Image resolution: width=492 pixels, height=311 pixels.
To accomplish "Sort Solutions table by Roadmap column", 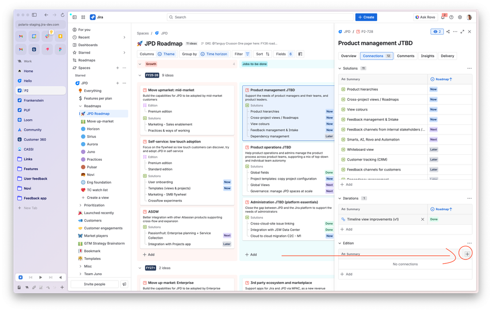I will 441,80.
